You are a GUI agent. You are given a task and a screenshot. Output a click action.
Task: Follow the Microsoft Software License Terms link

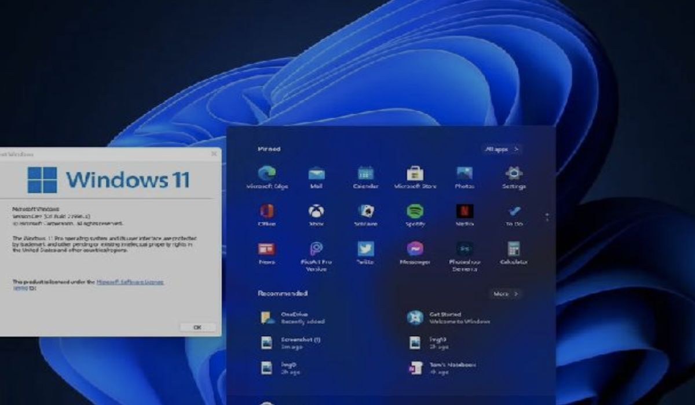pyautogui.click(x=129, y=282)
